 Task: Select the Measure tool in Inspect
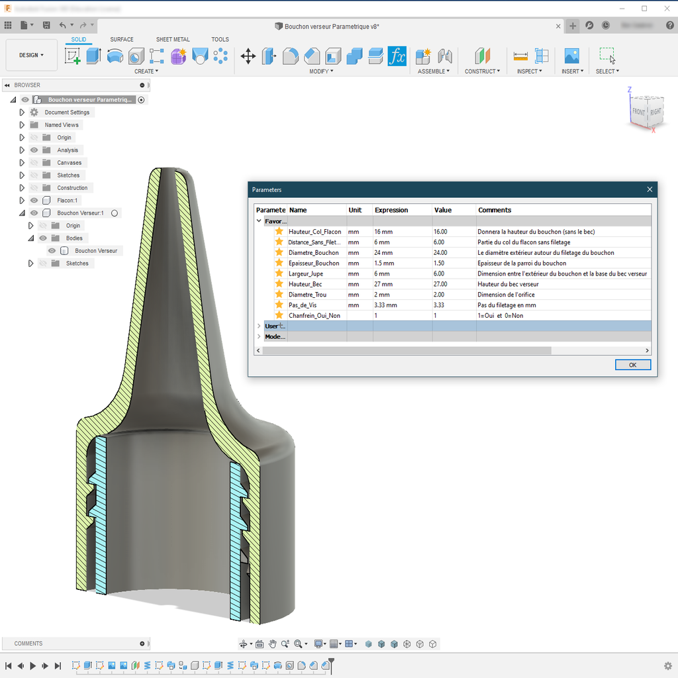click(520, 56)
